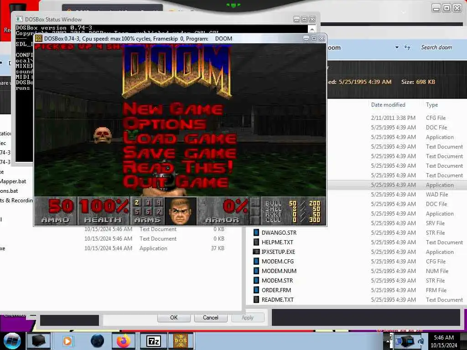The height and width of the screenshot is (350, 467).
Task: Select the MODEM.STR file name
Action: tap(277, 280)
